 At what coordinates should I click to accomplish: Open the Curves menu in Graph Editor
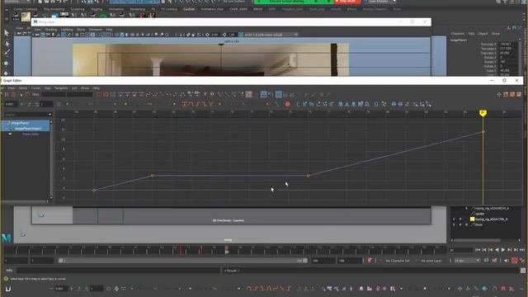[35, 88]
